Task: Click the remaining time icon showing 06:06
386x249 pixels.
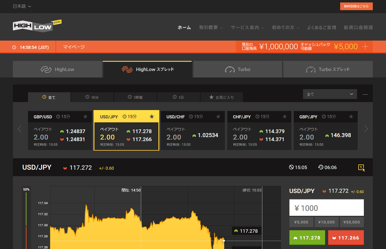Action: click(320, 167)
